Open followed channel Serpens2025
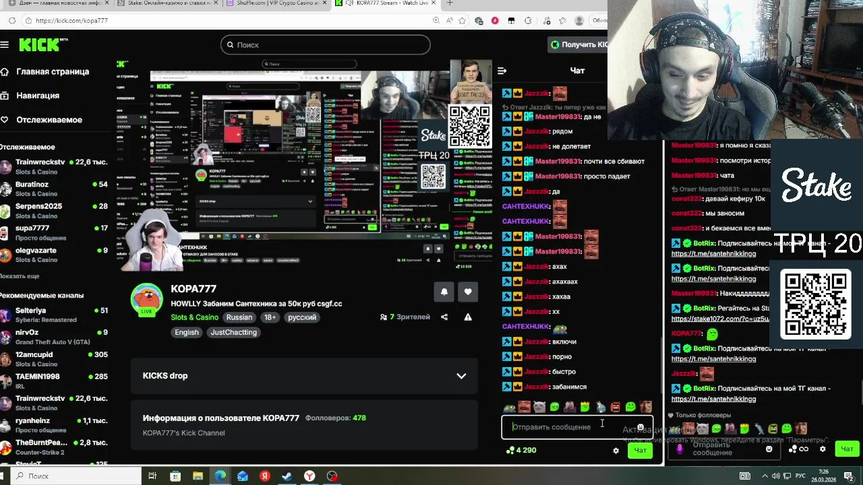 coord(54,210)
